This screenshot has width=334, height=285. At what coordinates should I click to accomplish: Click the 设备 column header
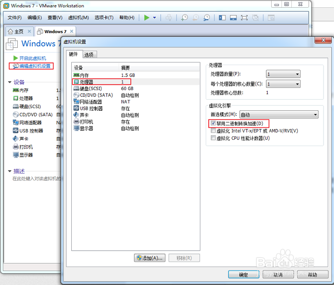[95, 68]
